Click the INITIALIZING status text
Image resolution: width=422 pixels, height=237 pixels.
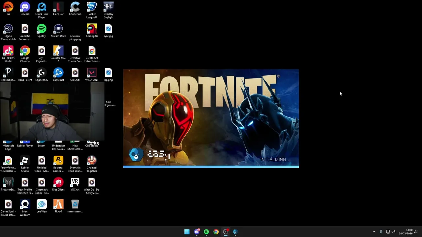pos(276,160)
